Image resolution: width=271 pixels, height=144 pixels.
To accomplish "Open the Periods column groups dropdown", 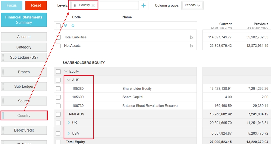I will tap(193, 5).
